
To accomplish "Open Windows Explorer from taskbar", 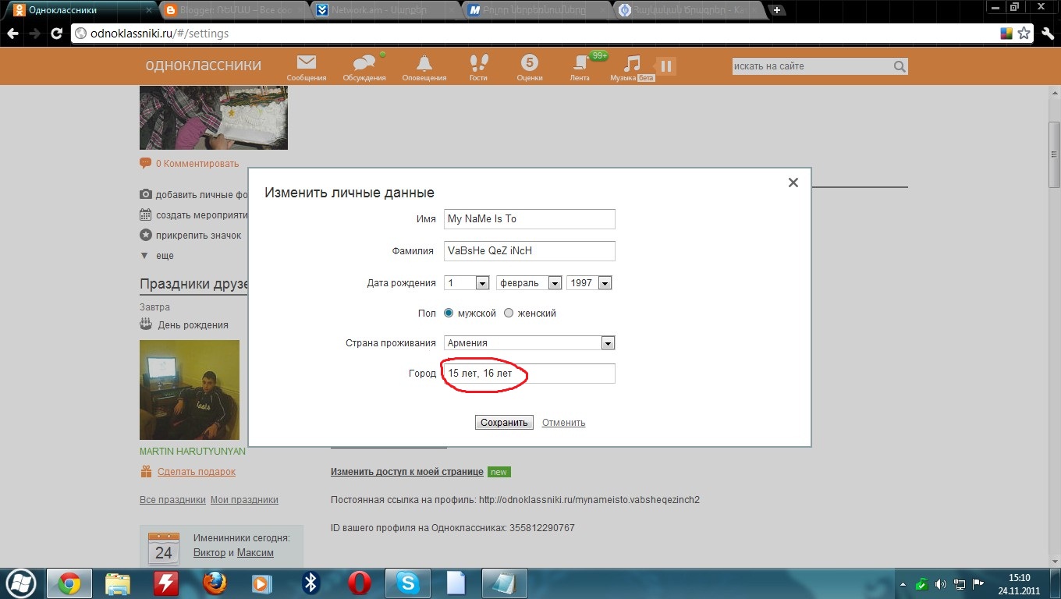I will [x=118, y=583].
